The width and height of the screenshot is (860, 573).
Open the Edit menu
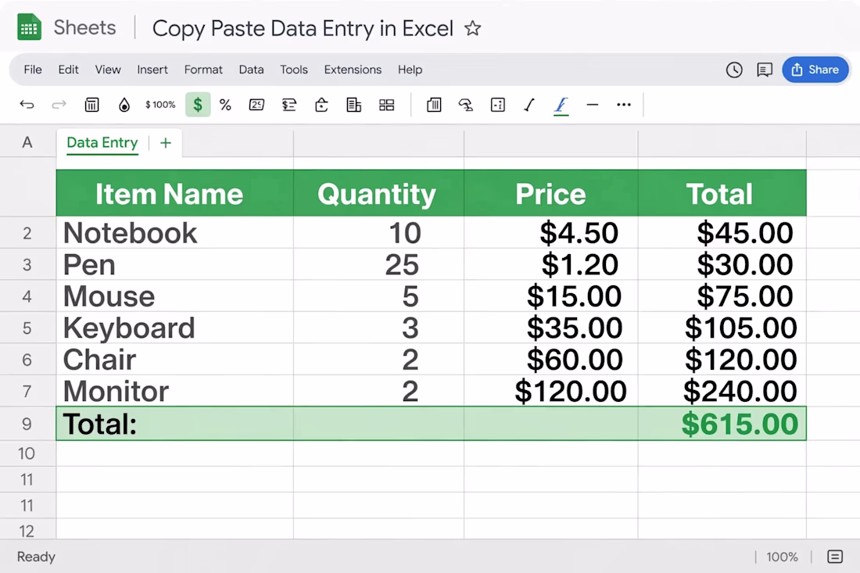[x=69, y=70]
